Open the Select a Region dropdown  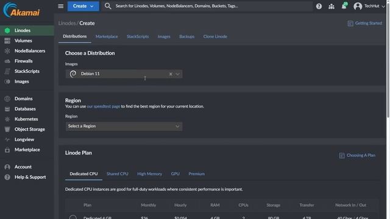coord(124,126)
